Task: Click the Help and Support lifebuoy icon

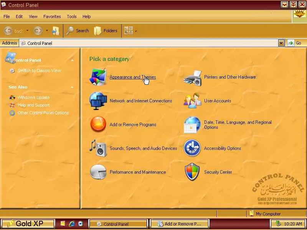Action: pyautogui.click(x=12, y=105)
